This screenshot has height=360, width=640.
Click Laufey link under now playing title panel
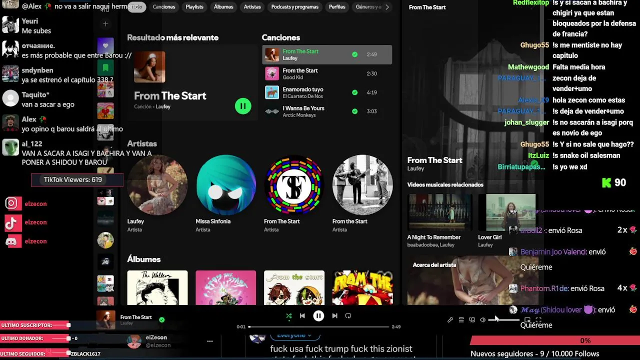click(x=415, y=168)
